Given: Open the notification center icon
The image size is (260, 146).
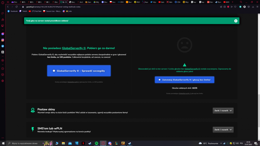Looking at the screenshot, I should [256, 143].
